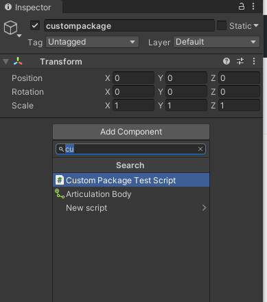The width and height of the screenshot is (267, 302).
Task: Open the Layer Default dropdown
Action: 216,42
